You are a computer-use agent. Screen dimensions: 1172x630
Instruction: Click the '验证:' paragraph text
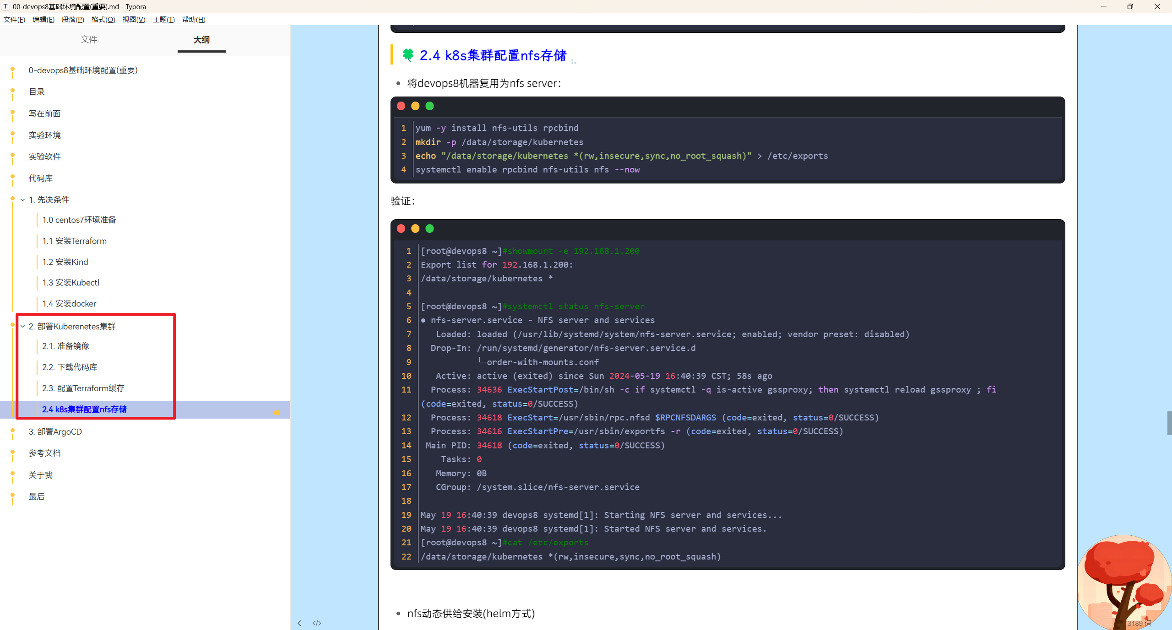click(x=403, y=201)
